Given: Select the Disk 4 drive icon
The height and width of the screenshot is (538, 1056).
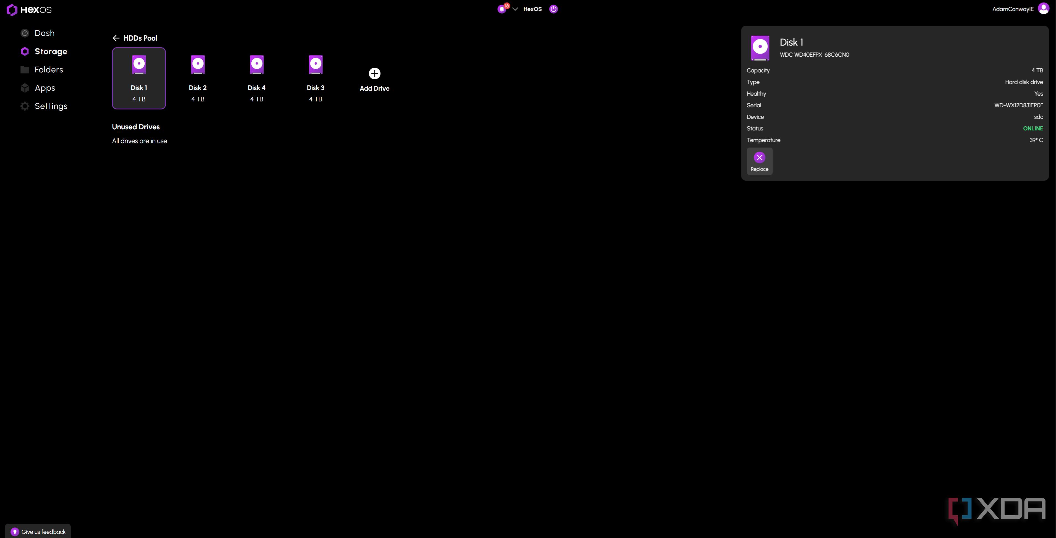Looking at the screenshot, I should pos(257,65).
